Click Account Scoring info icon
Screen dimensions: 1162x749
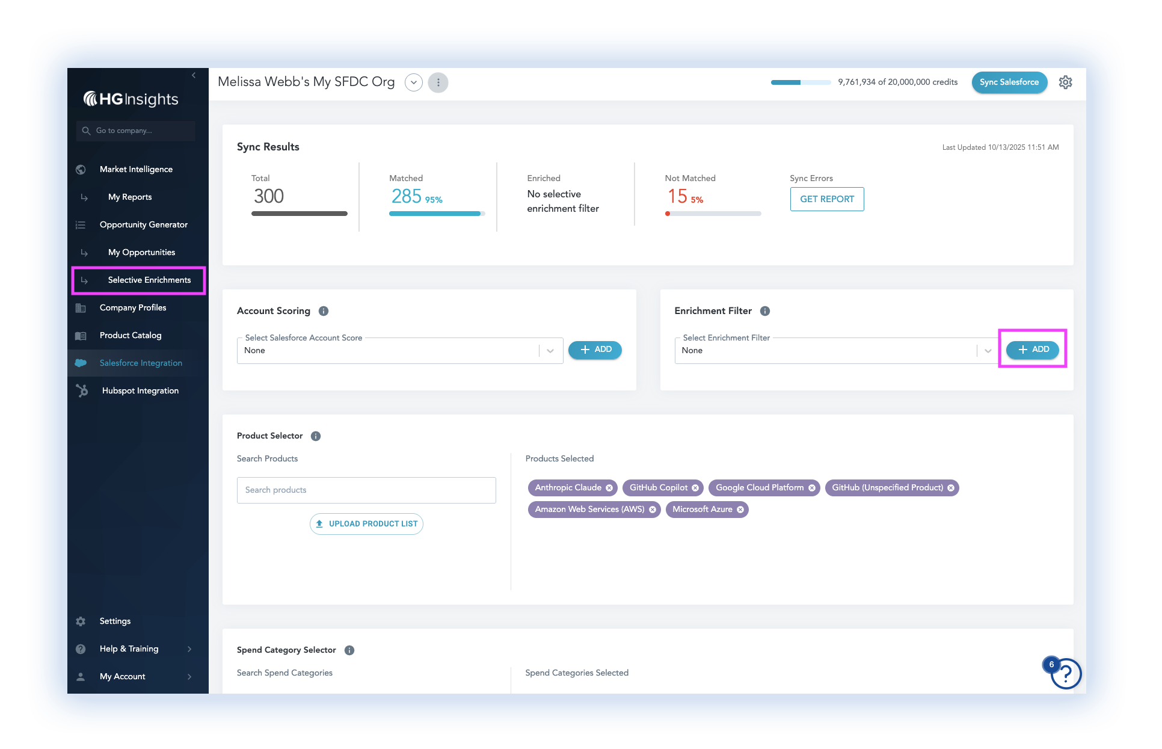[x=324, y=311]
